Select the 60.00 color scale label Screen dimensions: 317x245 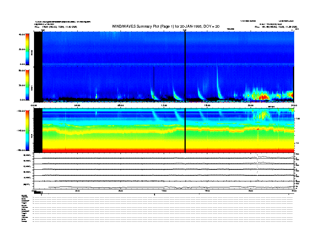pyautogui.click(x=22, y=70)
